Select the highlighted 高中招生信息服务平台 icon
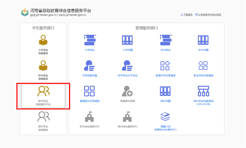This screenshot has height=148, width=246. (43, 91)
